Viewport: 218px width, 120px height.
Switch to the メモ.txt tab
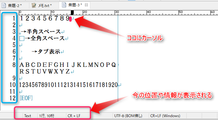coord(44,5)
